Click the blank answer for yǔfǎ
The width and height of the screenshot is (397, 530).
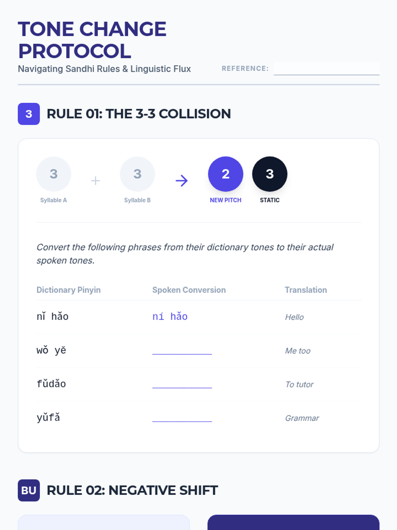(x=182, y=418)
